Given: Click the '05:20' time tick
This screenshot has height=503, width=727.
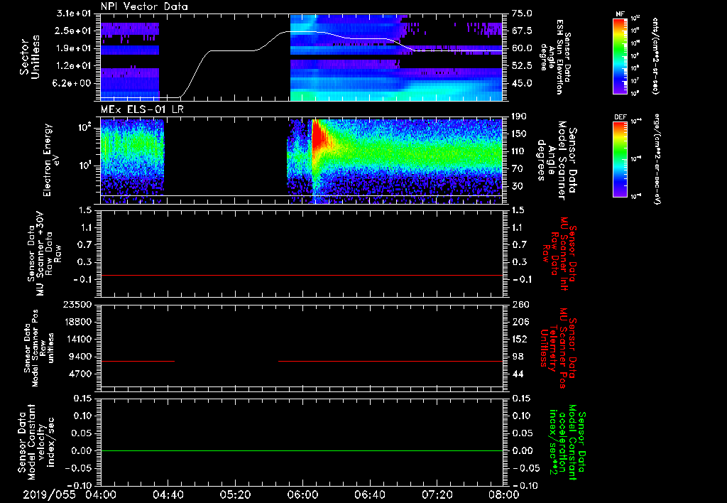Looking at the screenshot, I should click(x=235, y=494).
